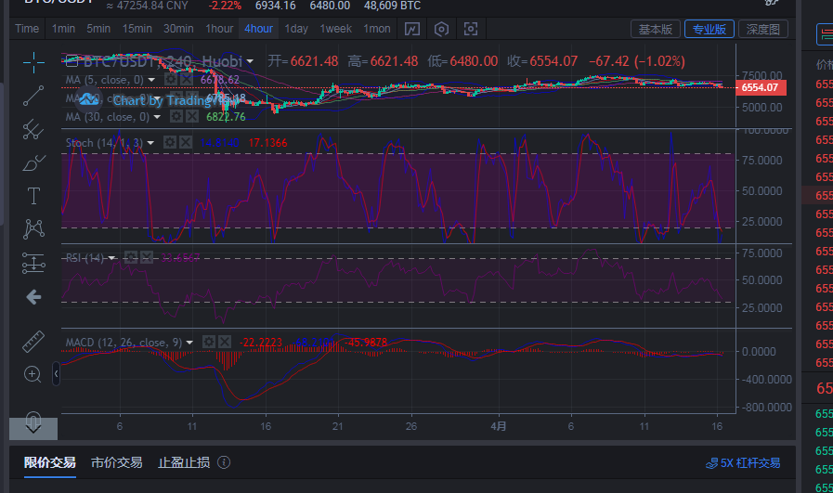Switch to 专业版 pro chart mode

(x=709, y=29)
